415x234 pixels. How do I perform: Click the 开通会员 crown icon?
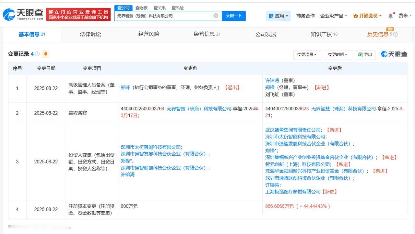tap(356, 16)
